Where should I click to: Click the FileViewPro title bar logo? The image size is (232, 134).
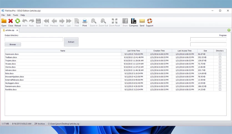coord(3,11)
